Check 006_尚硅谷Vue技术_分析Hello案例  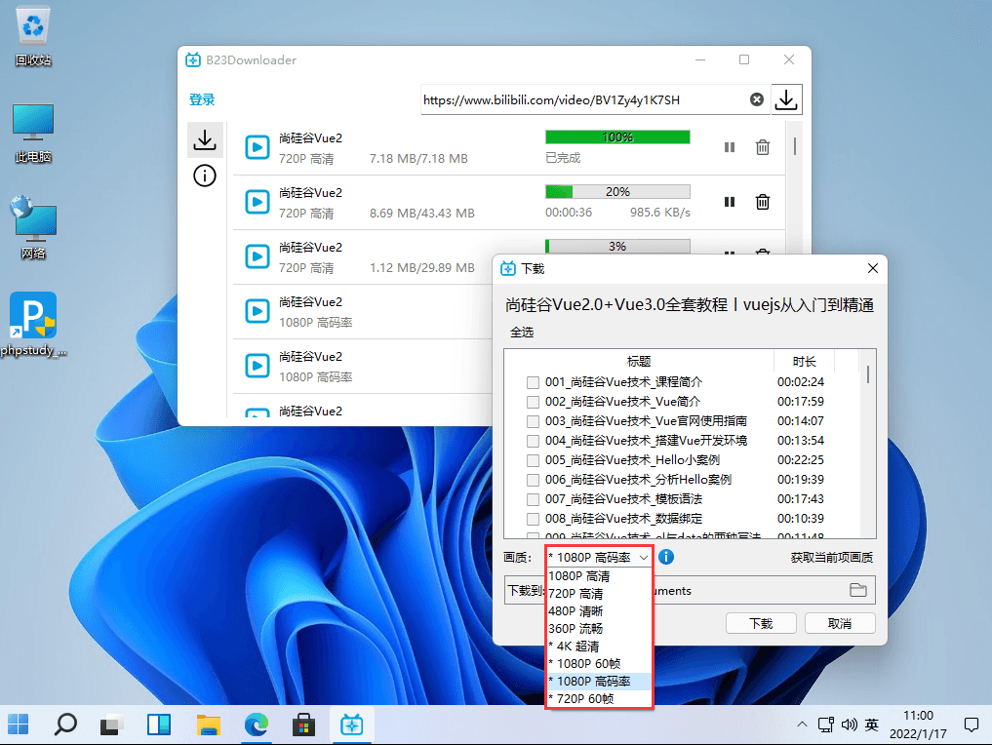pos(533,480)
